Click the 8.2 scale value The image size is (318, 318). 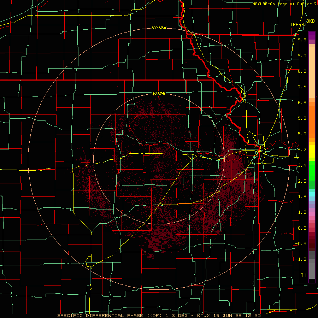coord(302,71)
